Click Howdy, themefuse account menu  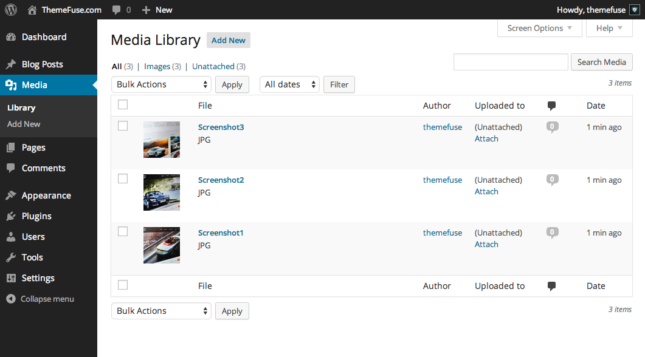coord(598,10)
